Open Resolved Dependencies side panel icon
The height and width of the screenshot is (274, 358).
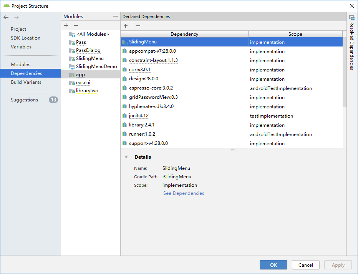point(352,18)
